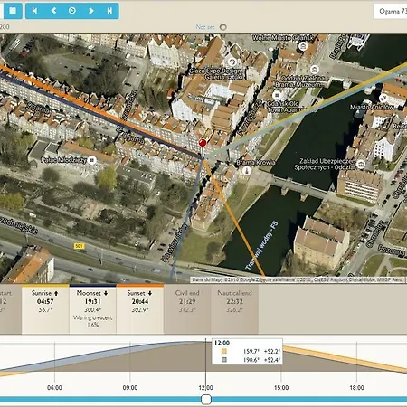Open the calendar date picker icon
Viewport: 407px width, 407px height.
coord(13,11)
